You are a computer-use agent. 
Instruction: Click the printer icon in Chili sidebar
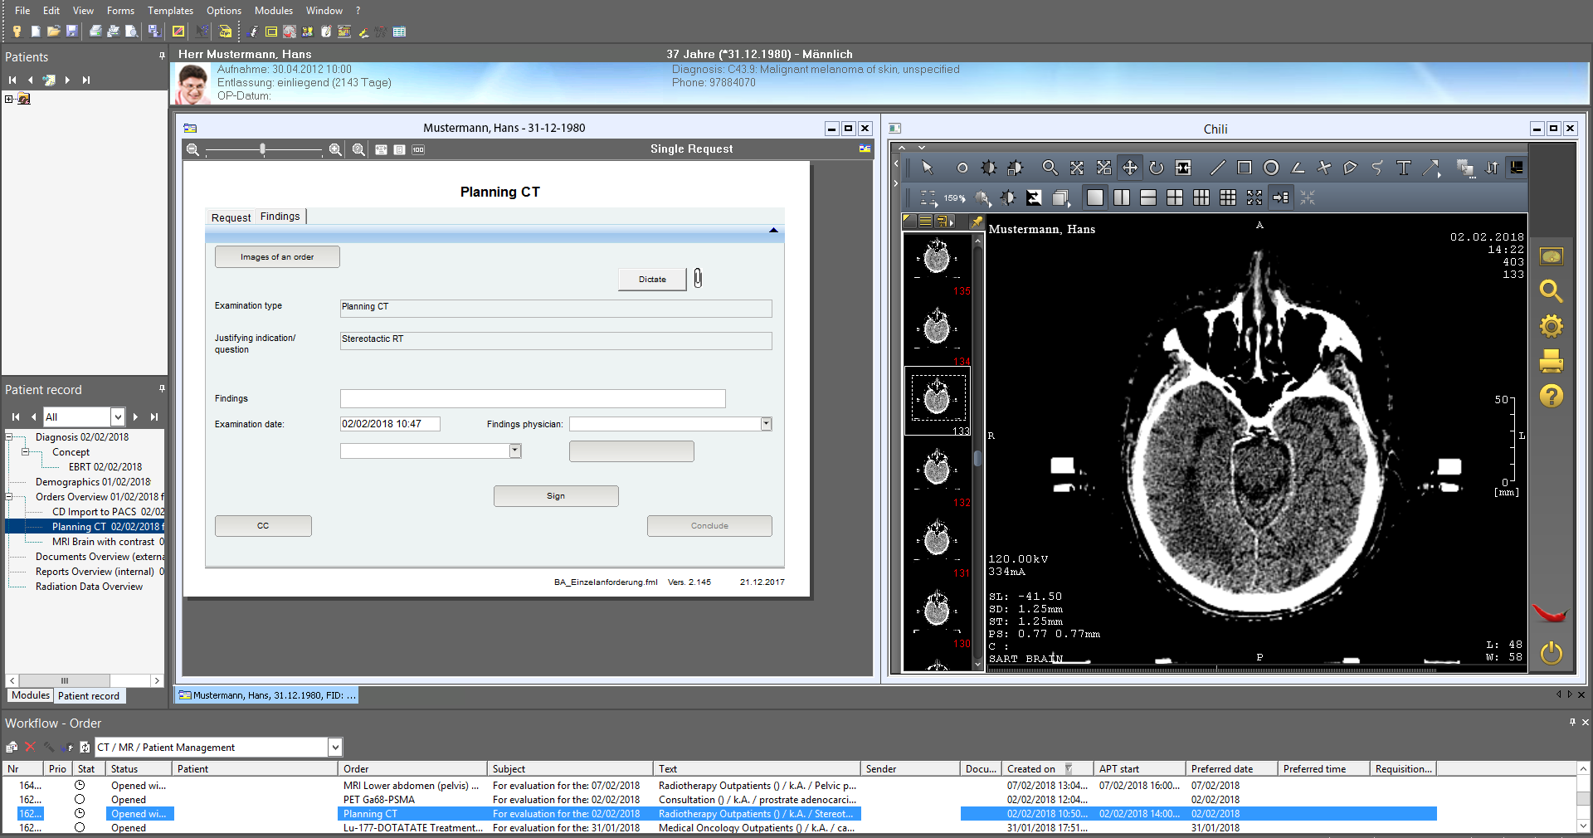pyautogui.click(x=1551, y=361)
